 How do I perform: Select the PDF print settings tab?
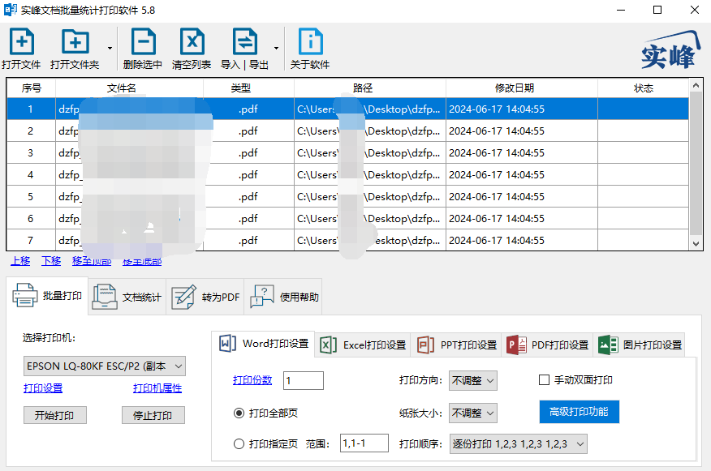[547, 345]
